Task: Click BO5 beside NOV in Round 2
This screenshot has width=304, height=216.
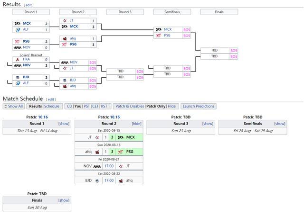Action: click(93, 63)
